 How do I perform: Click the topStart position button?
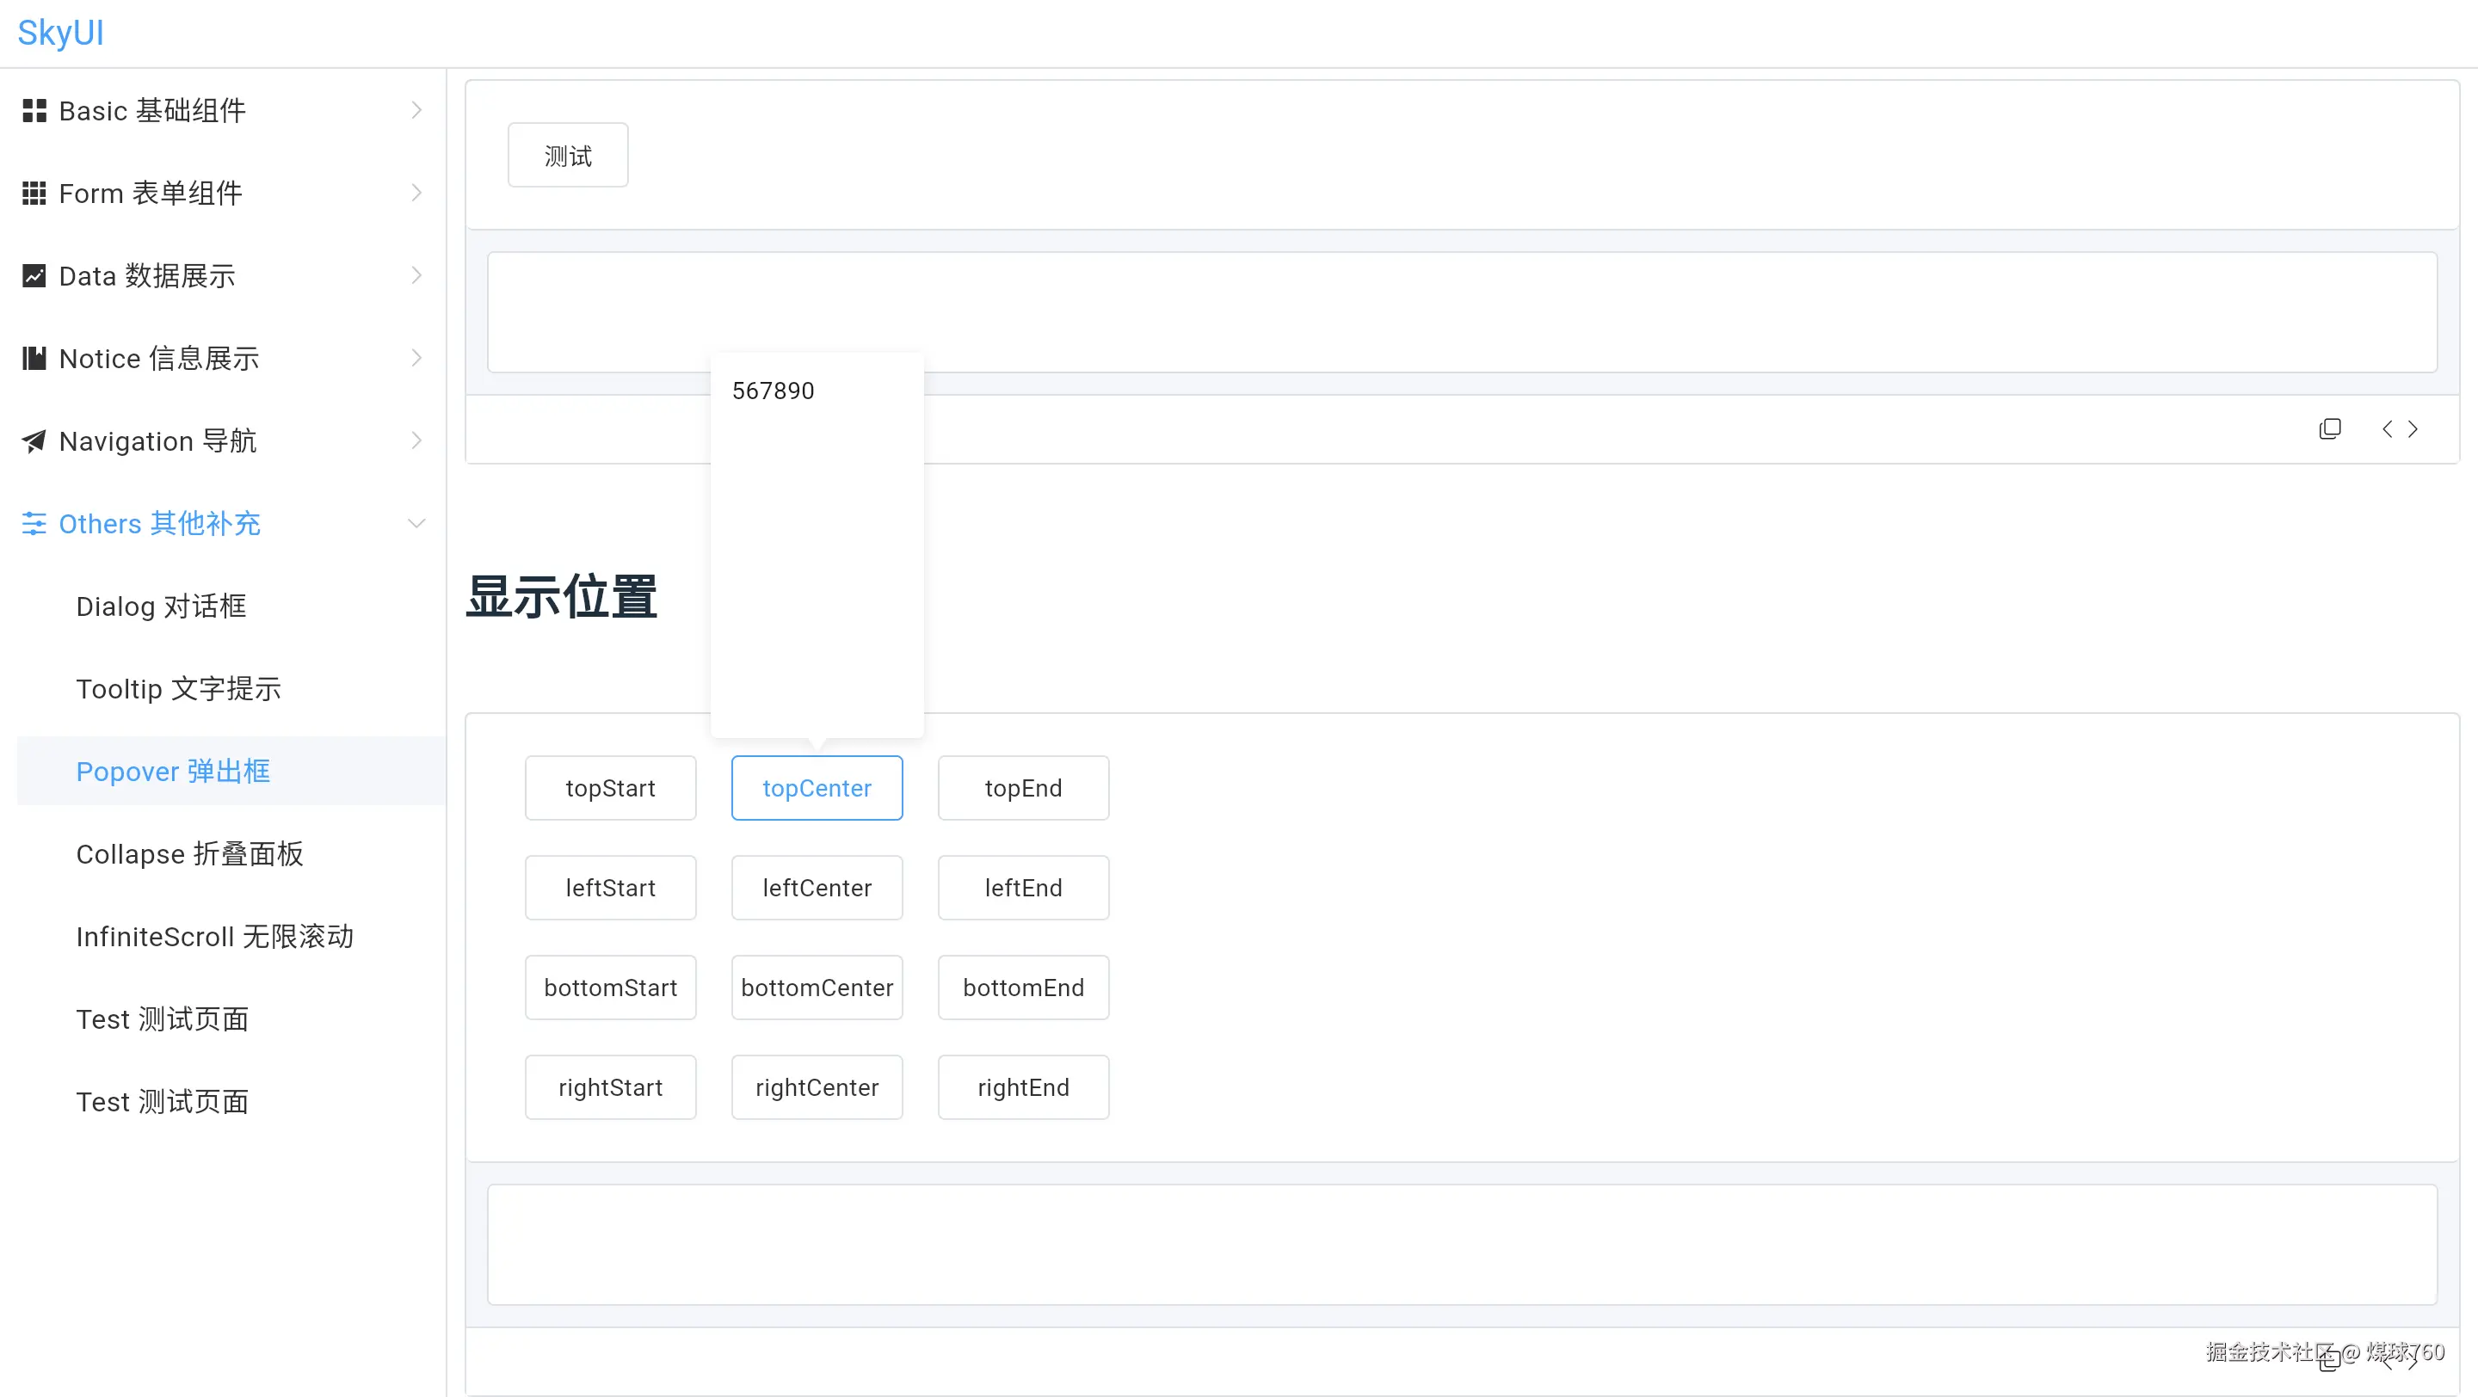tap(610, 789)
